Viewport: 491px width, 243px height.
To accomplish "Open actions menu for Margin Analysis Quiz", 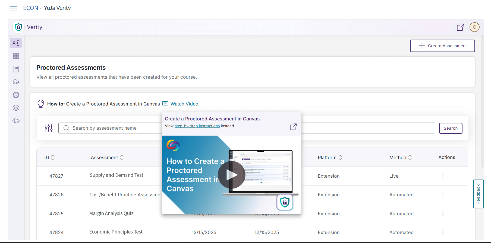I will tap(443, 214).
